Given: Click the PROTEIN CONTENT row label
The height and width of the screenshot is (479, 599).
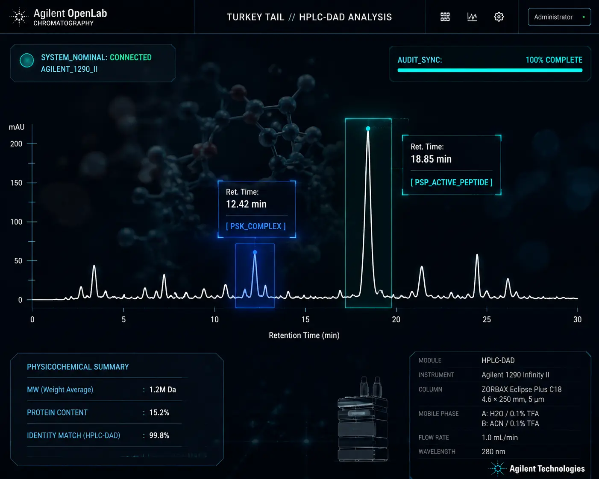Looking at the screenshot, I should click(57, 412).
